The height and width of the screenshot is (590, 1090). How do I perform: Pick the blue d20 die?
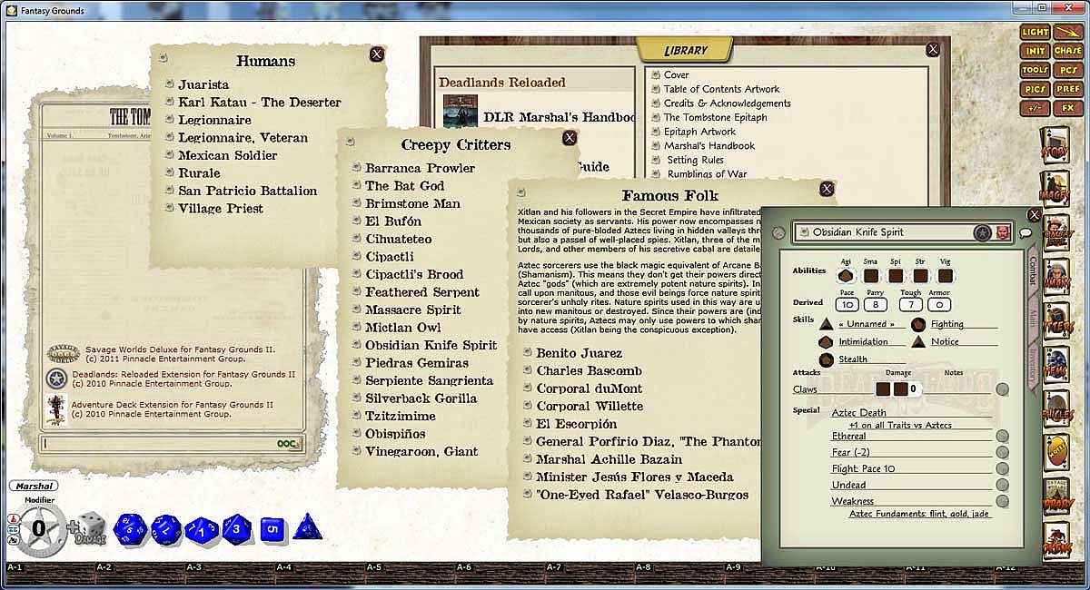click(129, 528)
